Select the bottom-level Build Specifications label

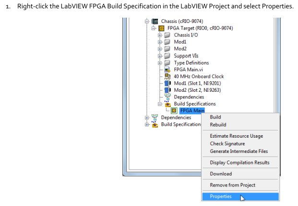[181, 124]
